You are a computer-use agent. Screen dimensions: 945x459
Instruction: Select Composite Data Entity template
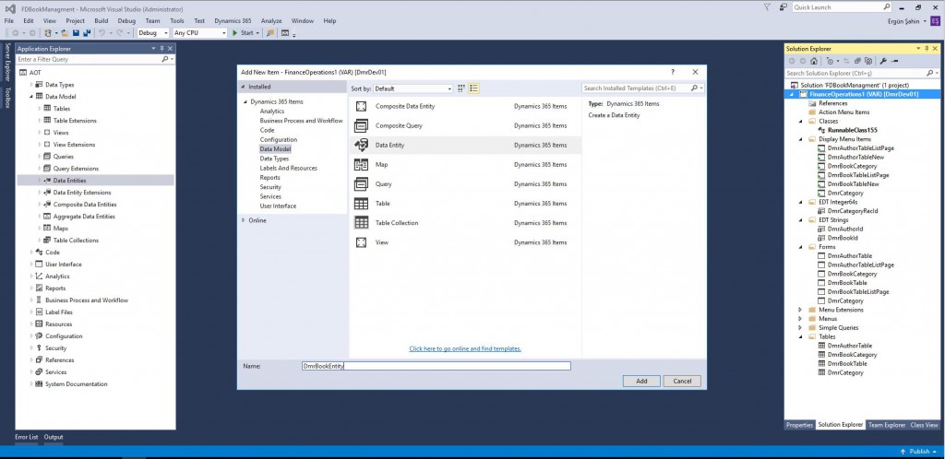[465, 107]
